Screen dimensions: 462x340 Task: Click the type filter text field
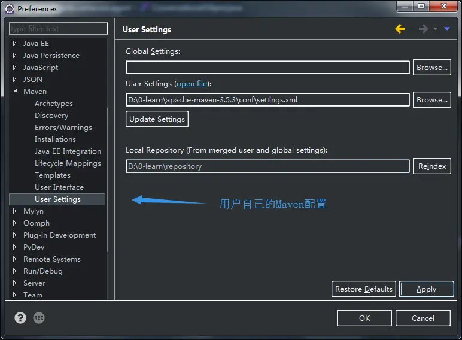click(59, 29)
